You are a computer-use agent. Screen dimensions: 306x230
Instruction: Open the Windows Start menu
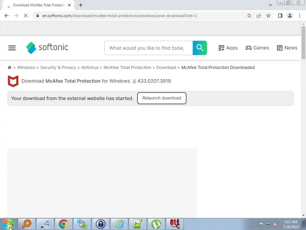pos(8,224)
